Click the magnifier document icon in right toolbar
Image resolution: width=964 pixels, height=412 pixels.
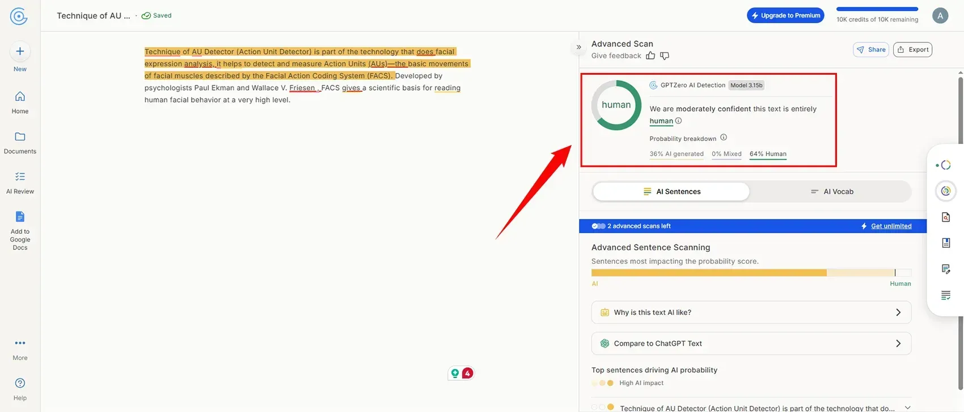click(x=945, y=217)
